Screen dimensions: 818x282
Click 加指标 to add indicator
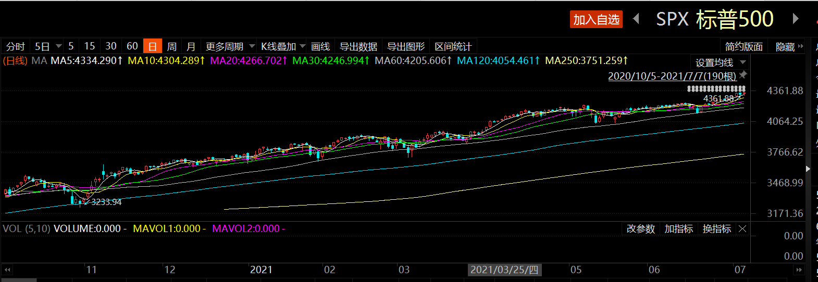[x=679, y=229]
